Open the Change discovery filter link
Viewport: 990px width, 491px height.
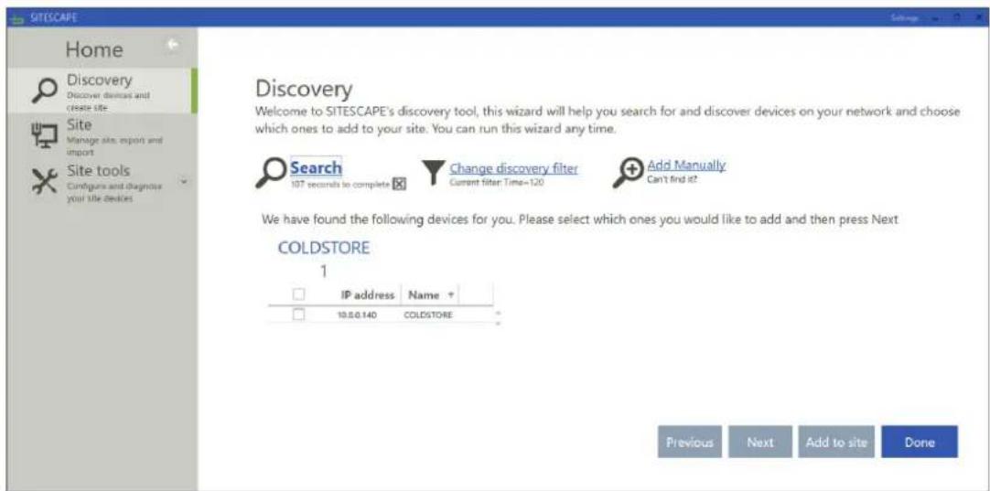click(x=513, y=168)
